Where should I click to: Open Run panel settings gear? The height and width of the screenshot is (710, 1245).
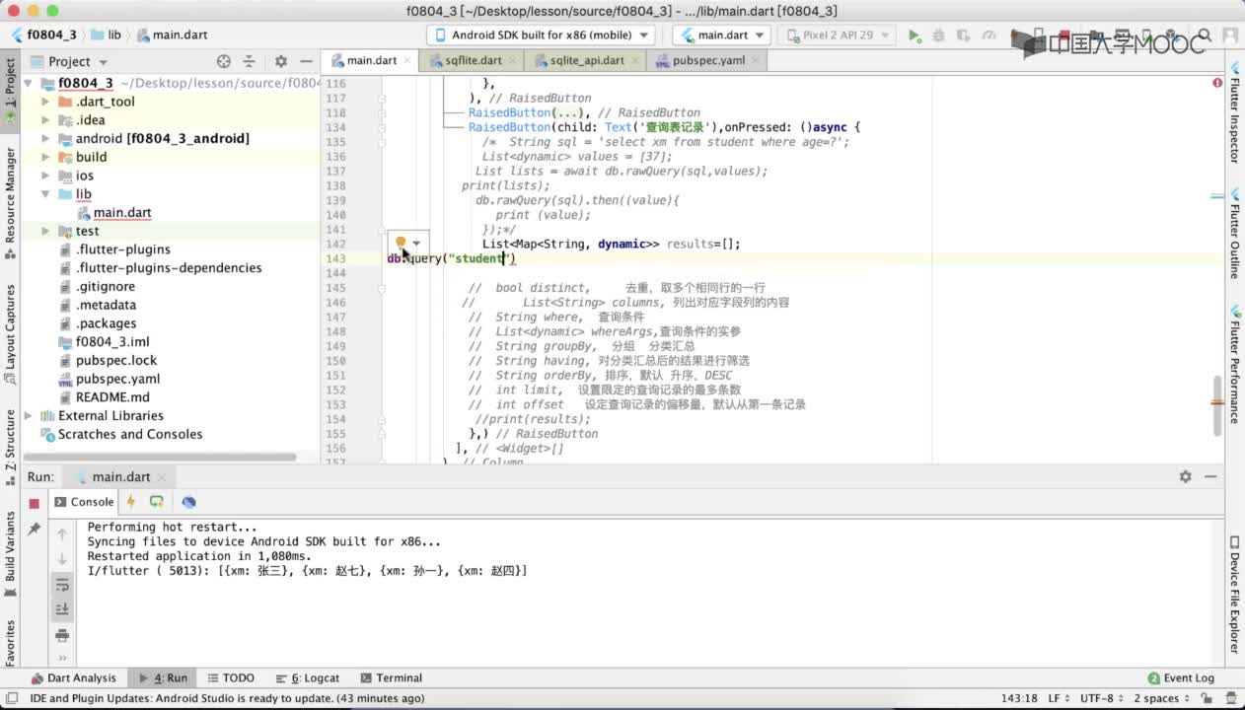1185,476
